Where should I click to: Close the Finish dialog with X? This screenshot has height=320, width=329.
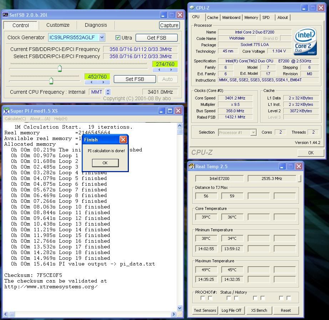123,139
